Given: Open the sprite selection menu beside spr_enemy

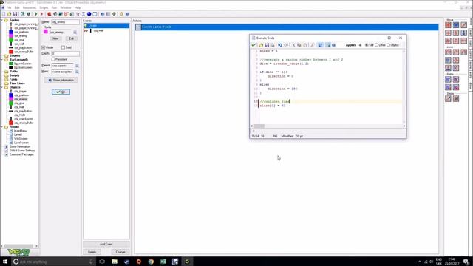Looking at the screenshot, I should pyautogui.click(x=75, y=32).
